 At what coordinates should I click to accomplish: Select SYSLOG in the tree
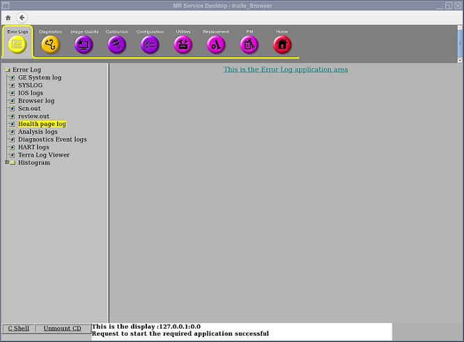tap(30, 85)
